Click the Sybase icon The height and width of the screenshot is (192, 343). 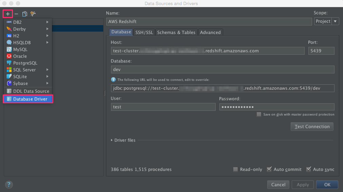click(9, 83)
